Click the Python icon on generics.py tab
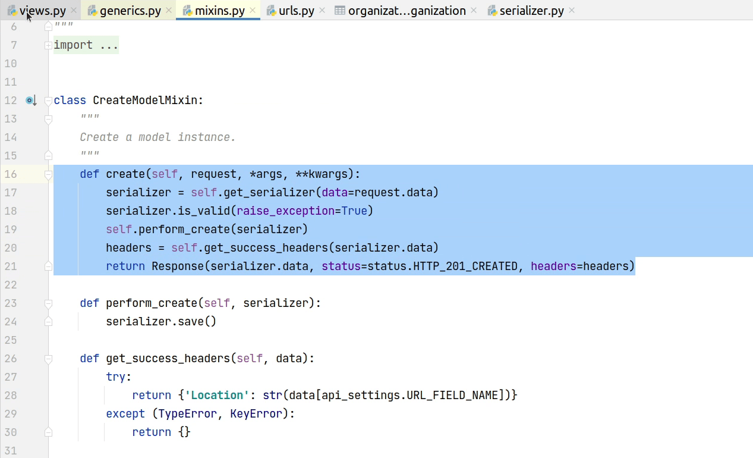The width and height of the screenshot is (753, 458). coord(92,11)
